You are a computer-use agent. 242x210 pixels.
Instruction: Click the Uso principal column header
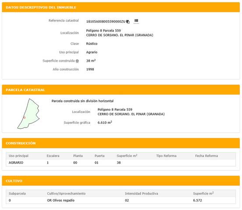[x=18, y=156]
